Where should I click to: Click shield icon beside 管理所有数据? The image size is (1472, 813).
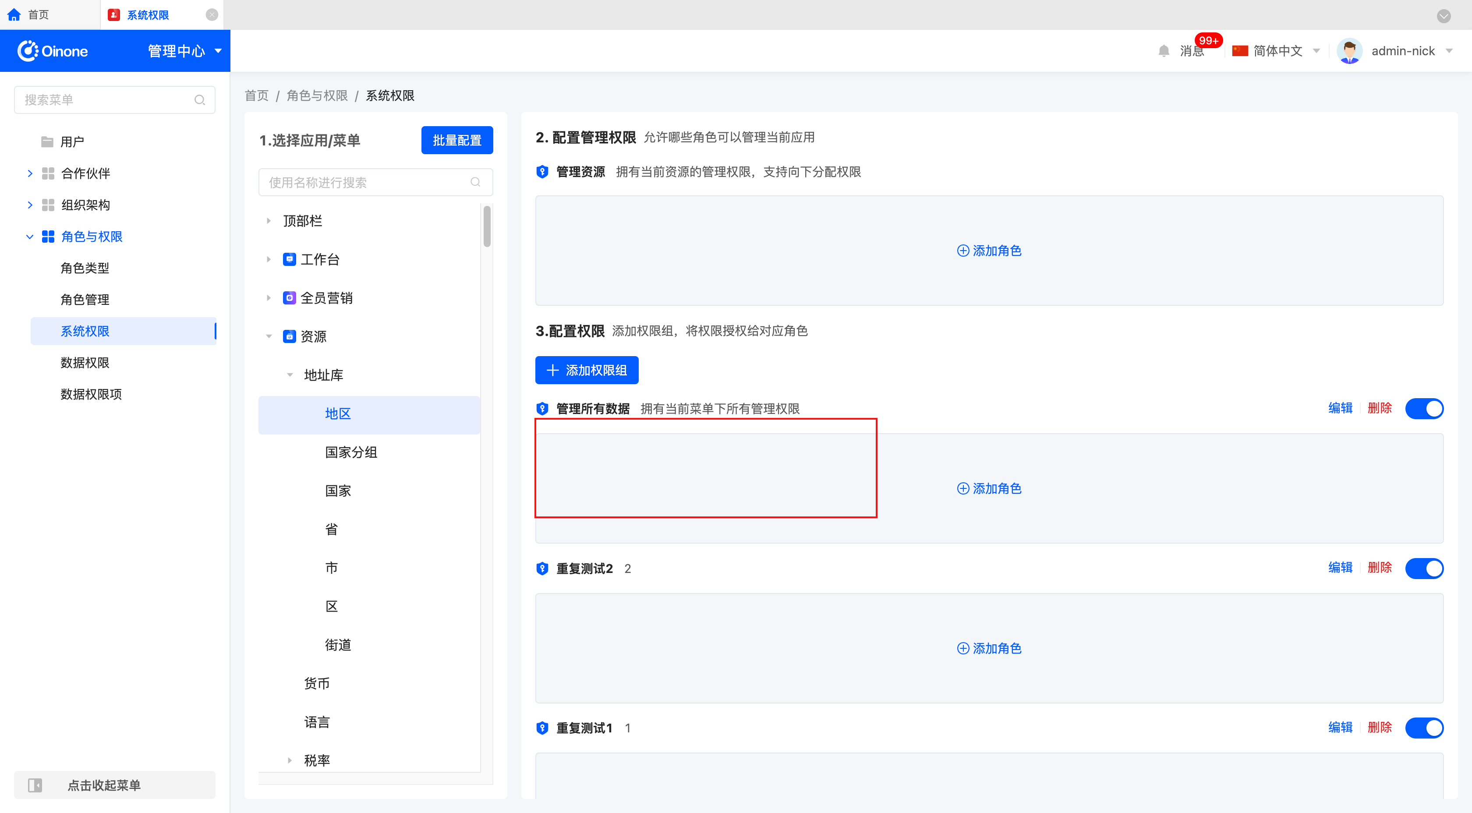[x=542, y=409]
